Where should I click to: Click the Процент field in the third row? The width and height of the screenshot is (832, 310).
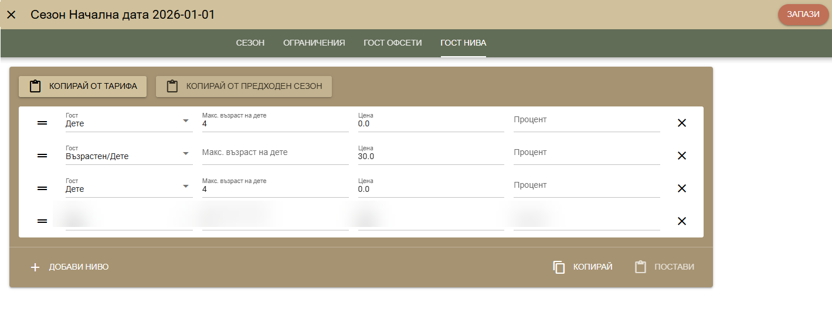[587, 187]
